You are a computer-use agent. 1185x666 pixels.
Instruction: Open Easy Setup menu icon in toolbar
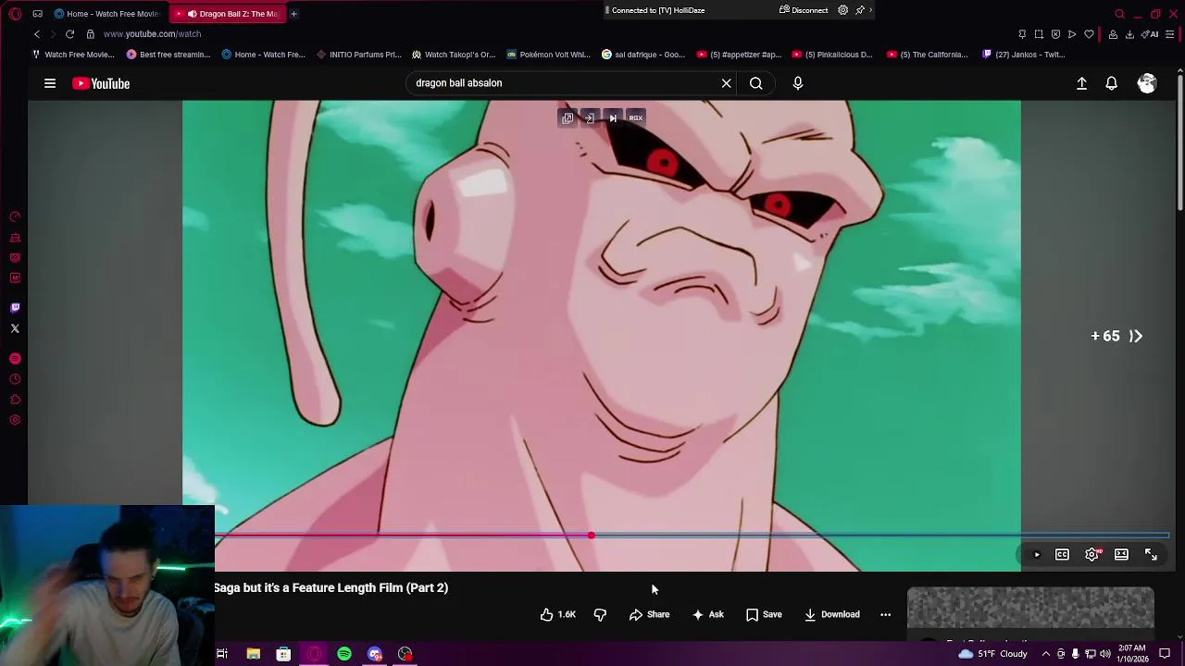coord(1170,34)
